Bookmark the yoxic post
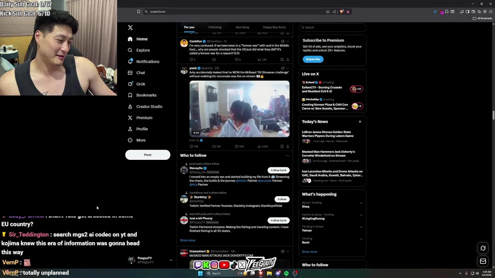This screenshot has height=278, width=495. 282,146
